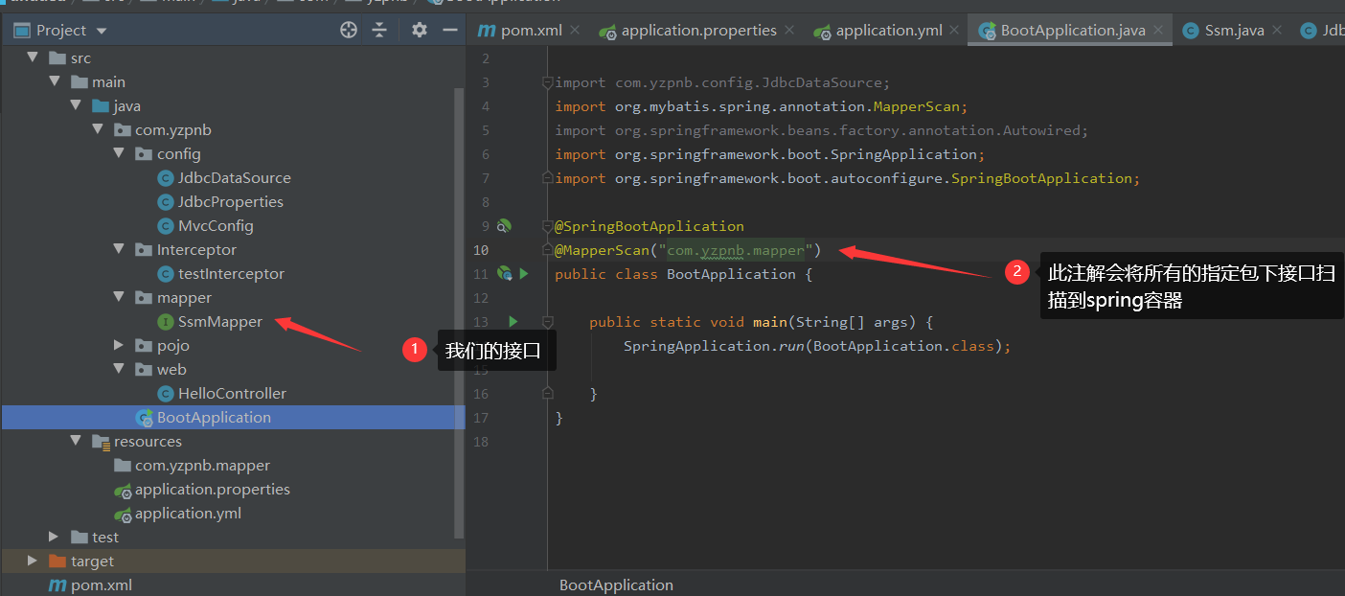Select HelloController class in tree
This screenshot has height=596, width=1345.
click(x=221, y=393)
